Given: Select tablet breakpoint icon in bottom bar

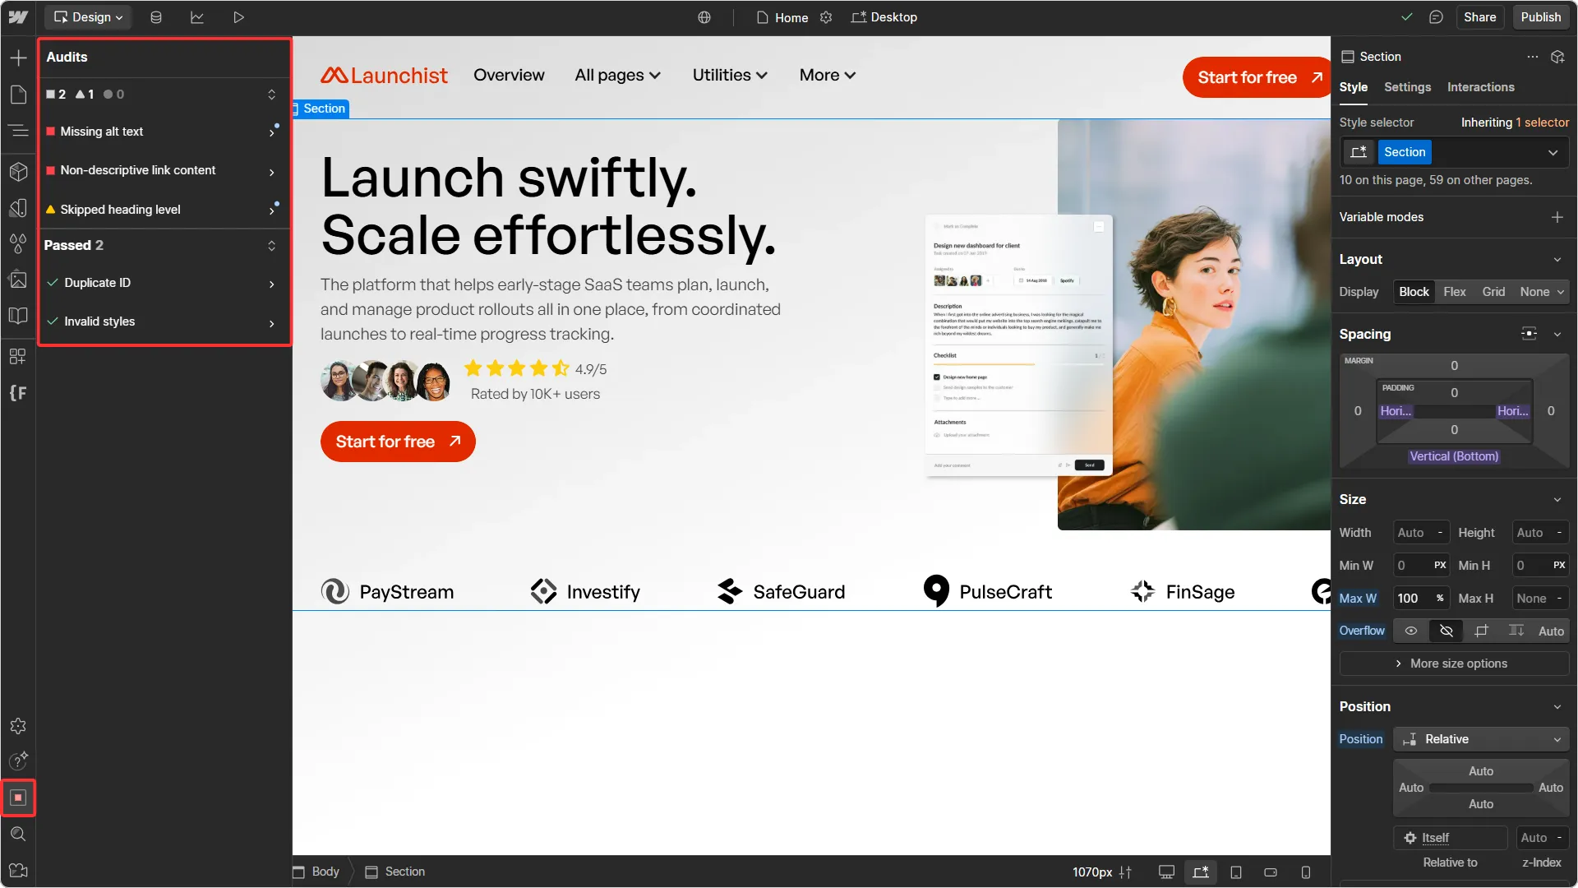Looking at the screenshot, I should coord(1236,872).
